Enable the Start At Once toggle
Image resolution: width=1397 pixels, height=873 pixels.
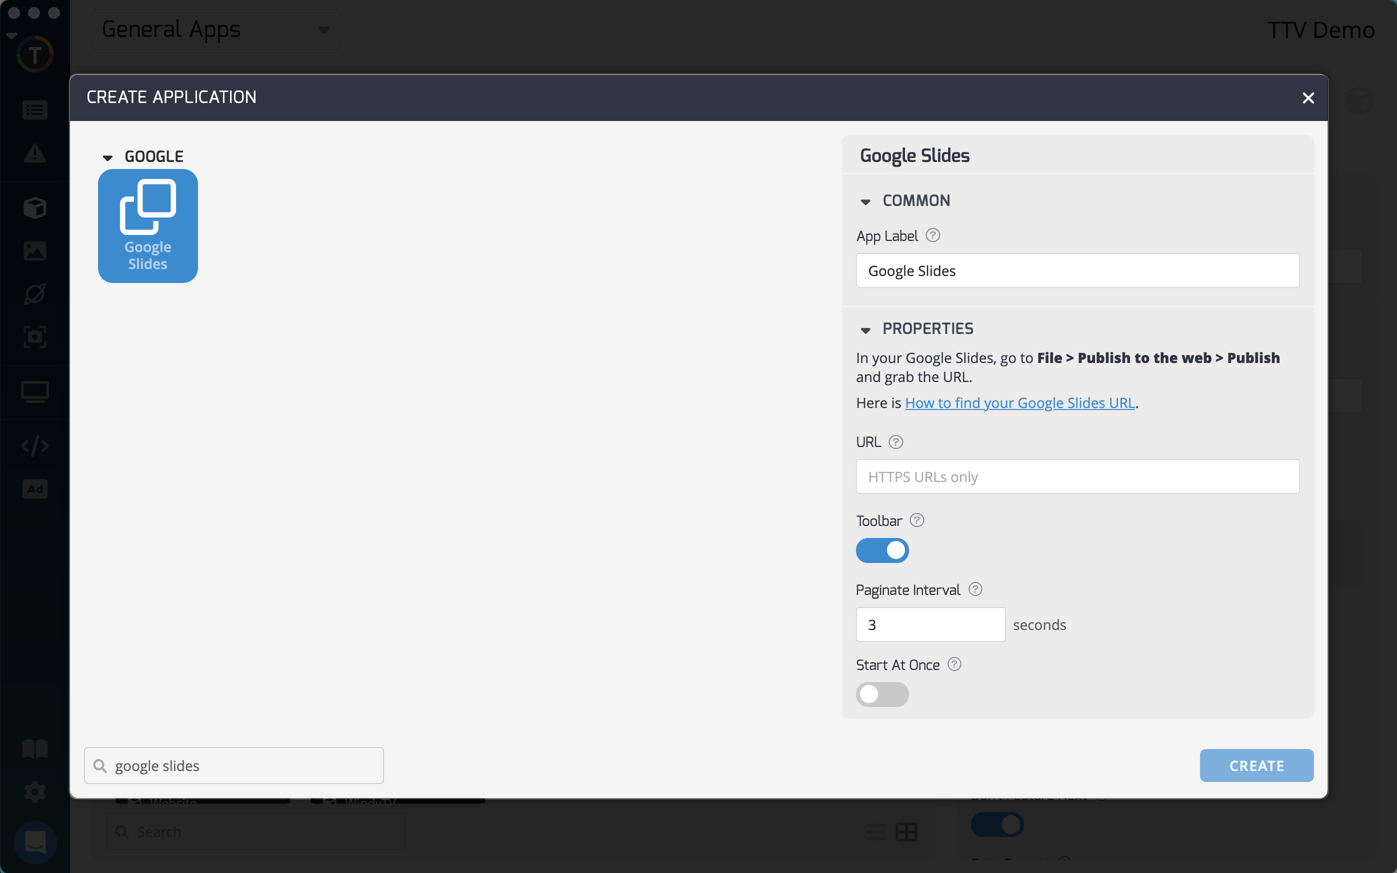pos(881,694)
